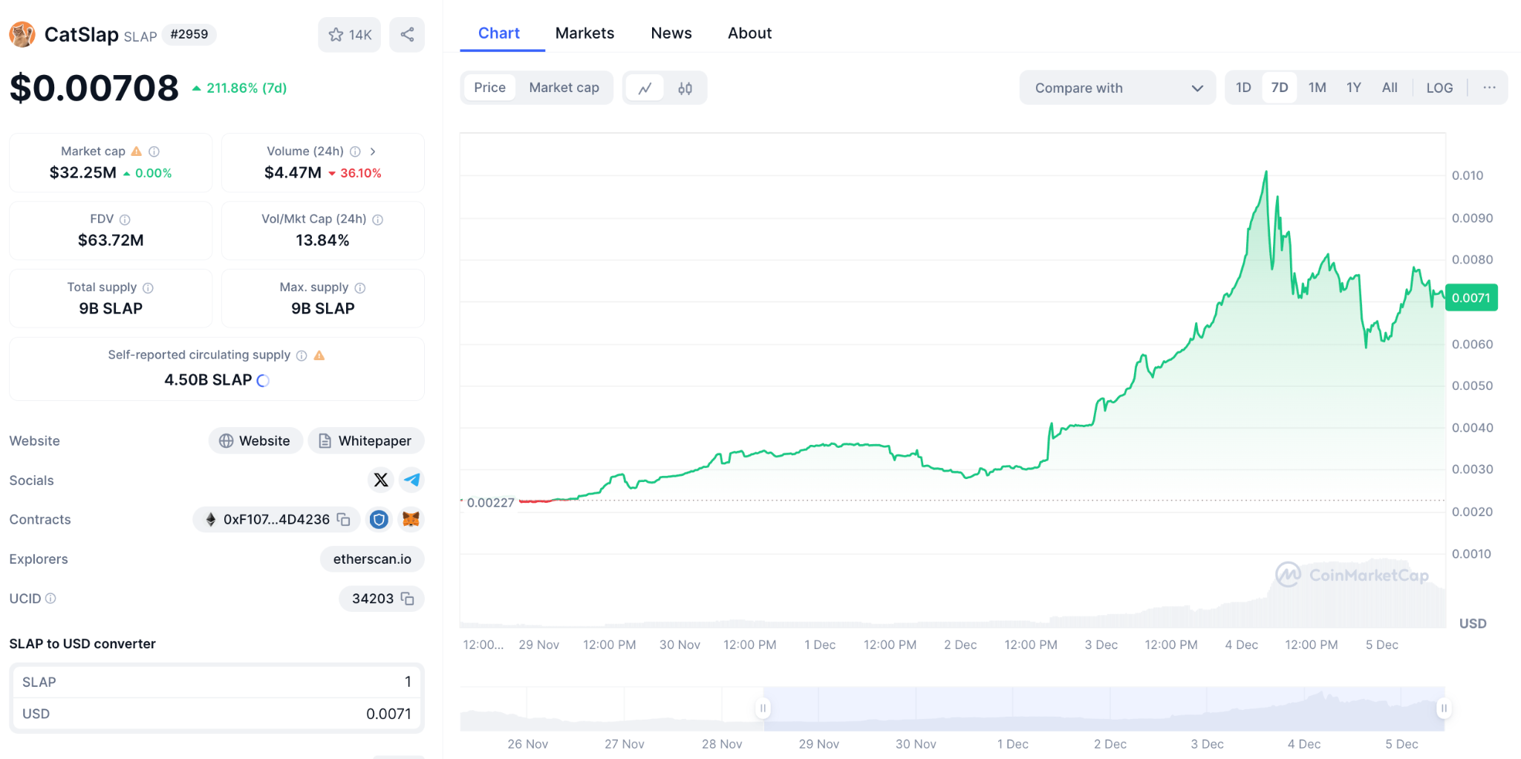
Task: Switch to the Markets tab
Action: pos(584,33)
